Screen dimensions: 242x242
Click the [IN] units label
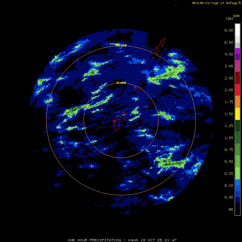click(230, 19)
